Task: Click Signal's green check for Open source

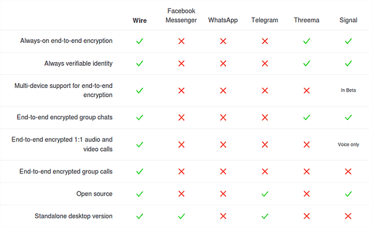Action: (348, 194)
